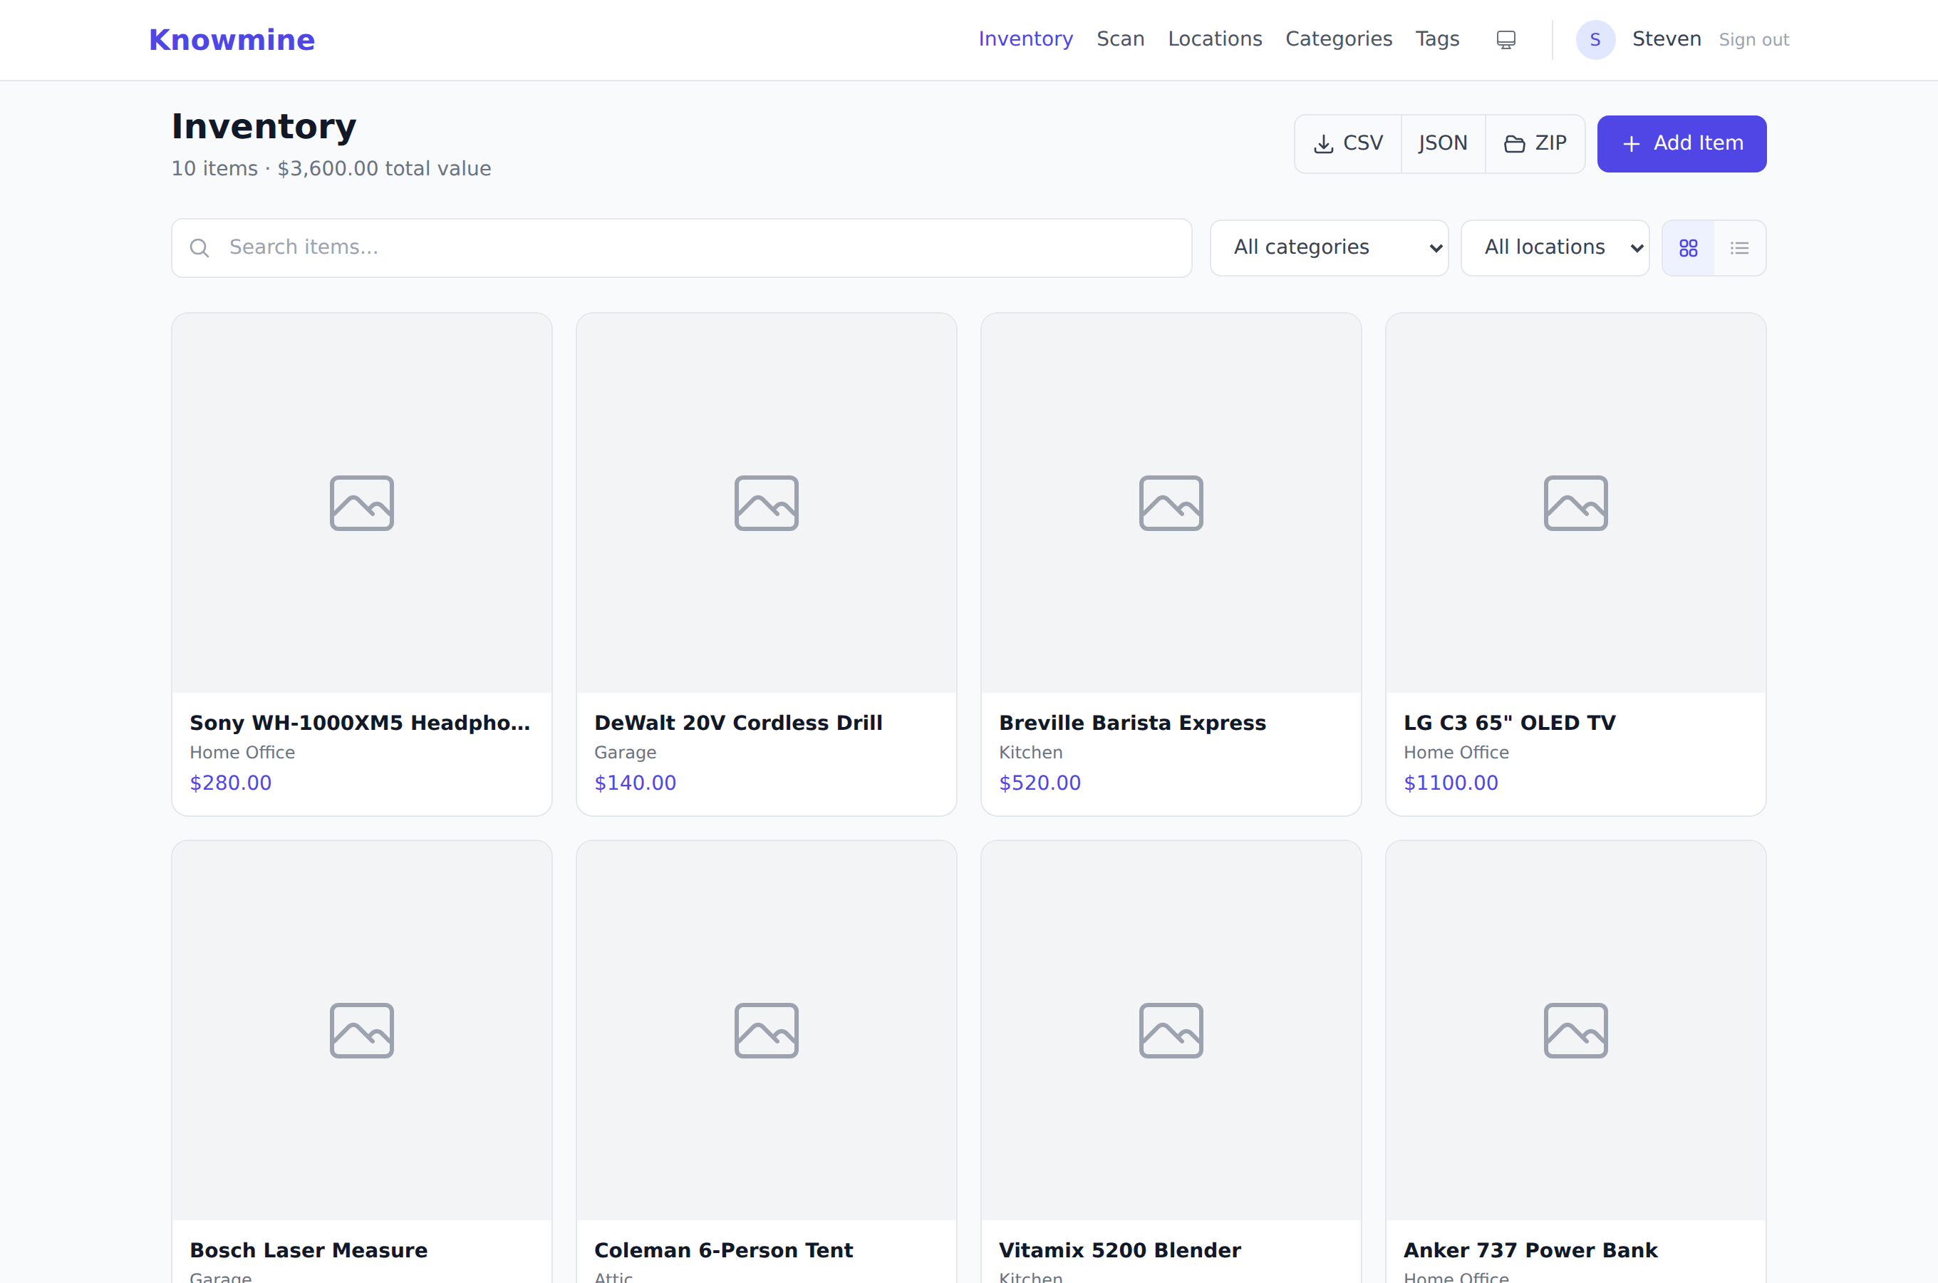The image size is (1938, 1283).
Task: Open the All categories dropdown
Action: (x=1329, y=248)
